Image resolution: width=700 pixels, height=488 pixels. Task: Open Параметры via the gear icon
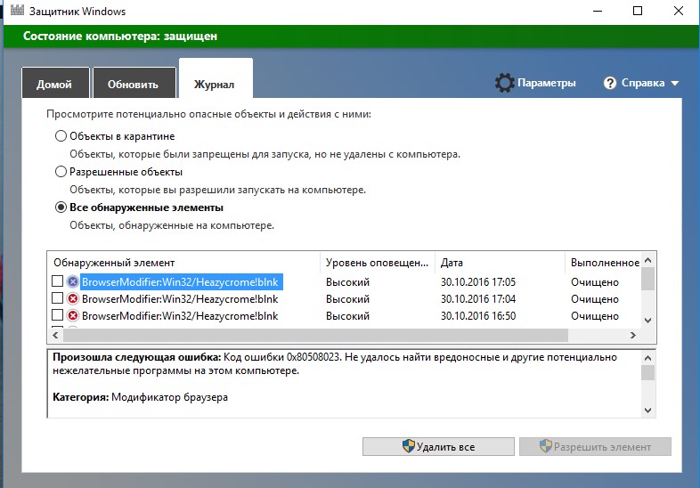tap(505, 83)
